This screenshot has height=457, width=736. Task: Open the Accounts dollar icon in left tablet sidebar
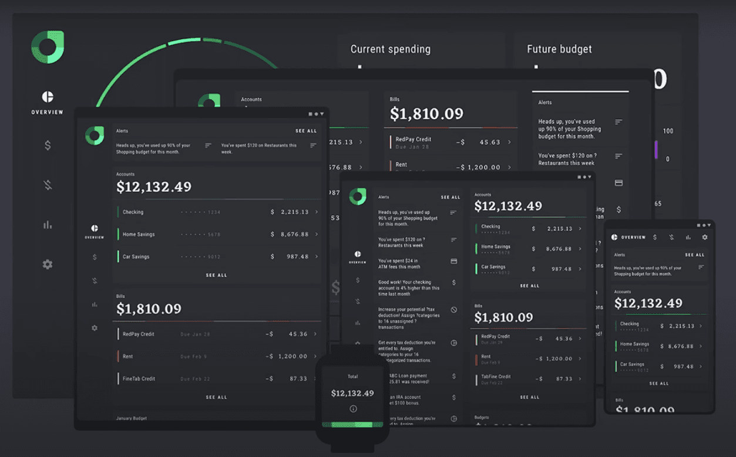pyautogui.click(x=95, y=257)
